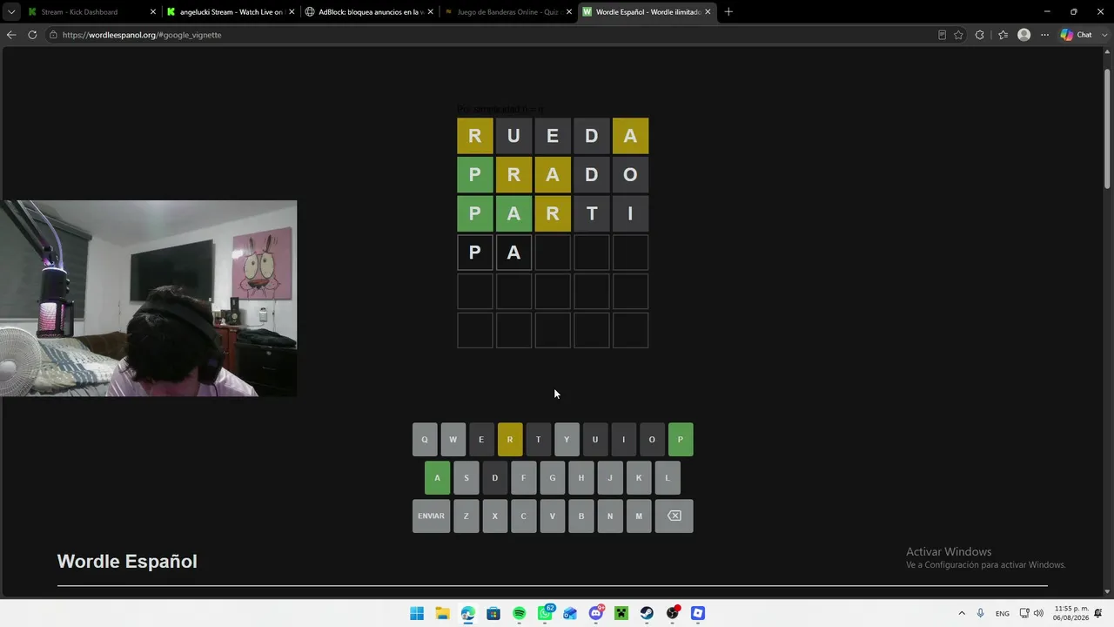Tap the Q key on the Wordle keyboard
1114x627 pixels.
425,440
